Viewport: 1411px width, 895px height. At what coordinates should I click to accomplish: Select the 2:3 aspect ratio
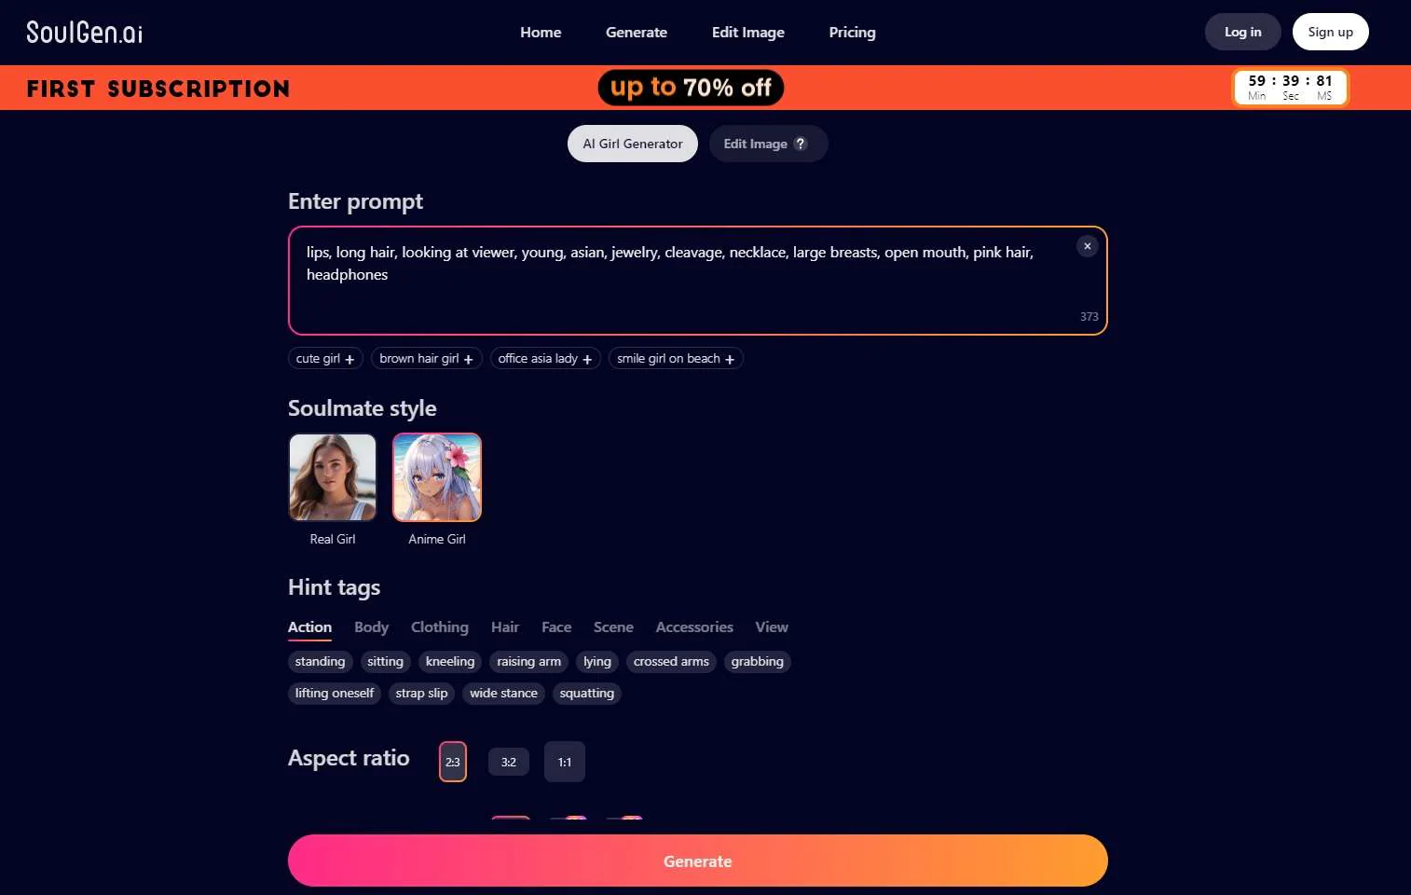pyautogui.click(x=453, y=762)
